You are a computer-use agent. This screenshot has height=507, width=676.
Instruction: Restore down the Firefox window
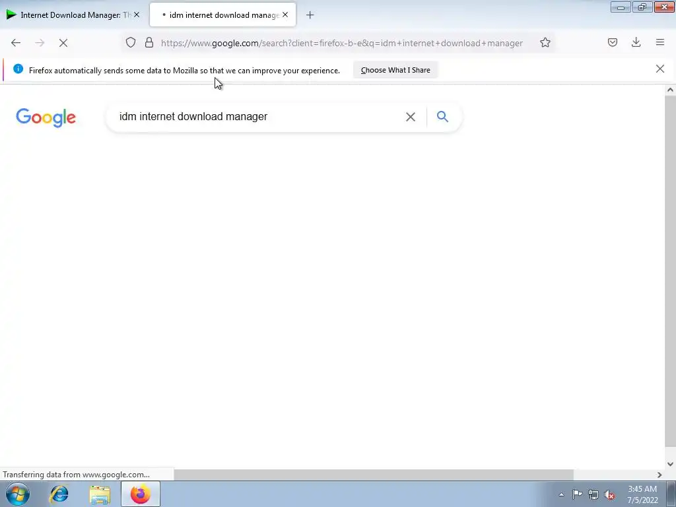click(x=642, y=7)
